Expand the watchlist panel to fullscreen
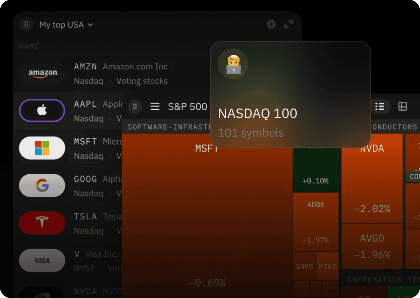The width and height of the screenshot is (420, 298). click(x=288, y=24)
